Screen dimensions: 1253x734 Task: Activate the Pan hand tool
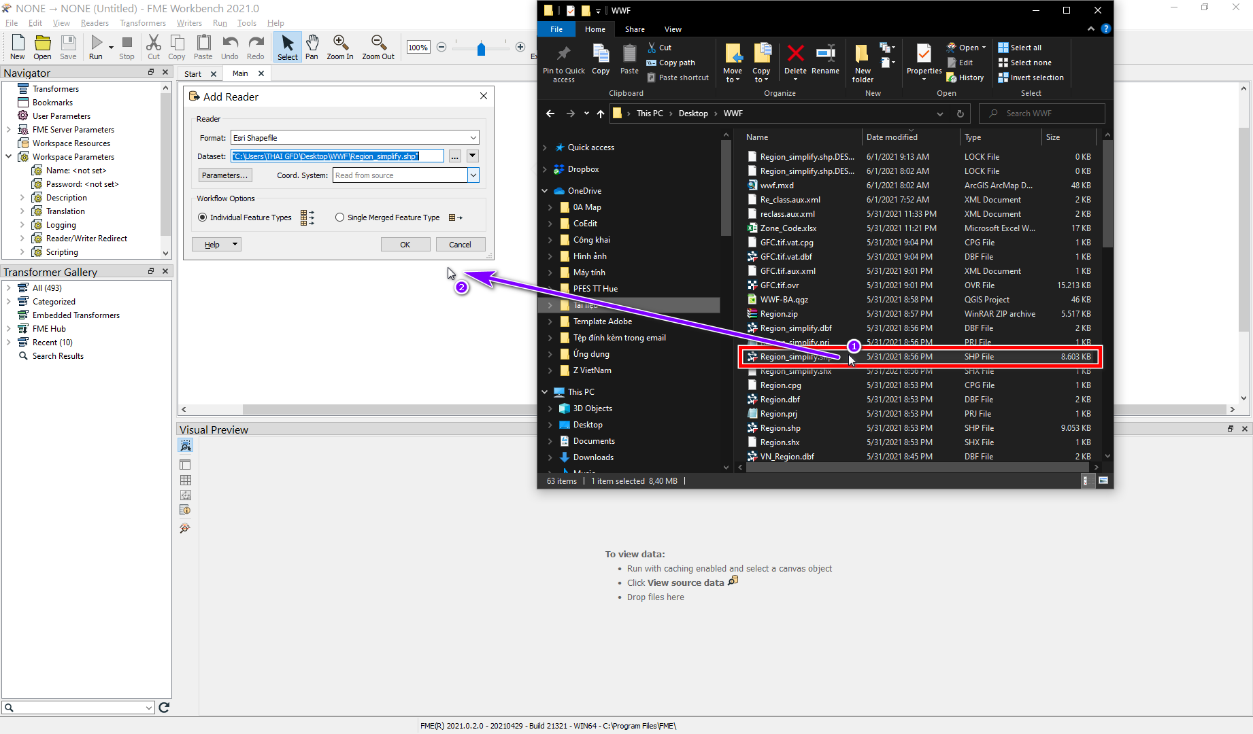[312, 47]
